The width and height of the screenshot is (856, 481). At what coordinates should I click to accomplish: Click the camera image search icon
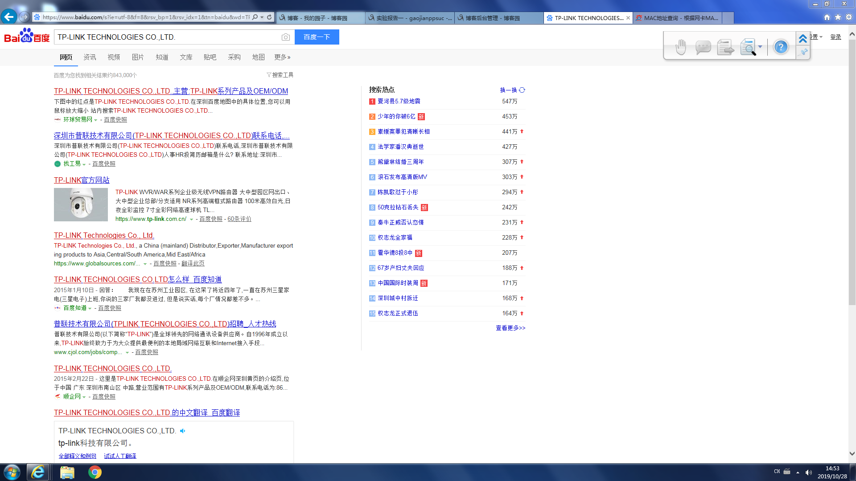[x=286, y=37]
